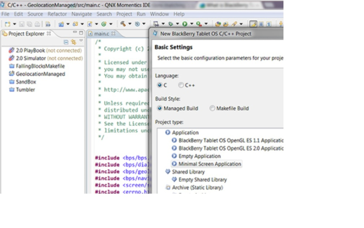Toggle Block Selection Mode icon
The height and width of the screenshot is (228, 364).
tap(261, 24)
